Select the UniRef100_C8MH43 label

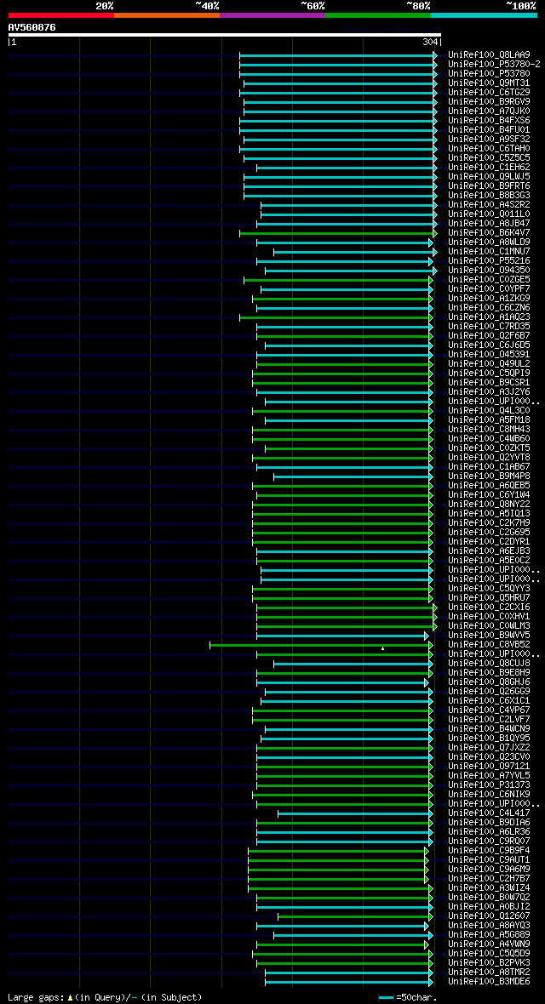click(x=489, y=429)
